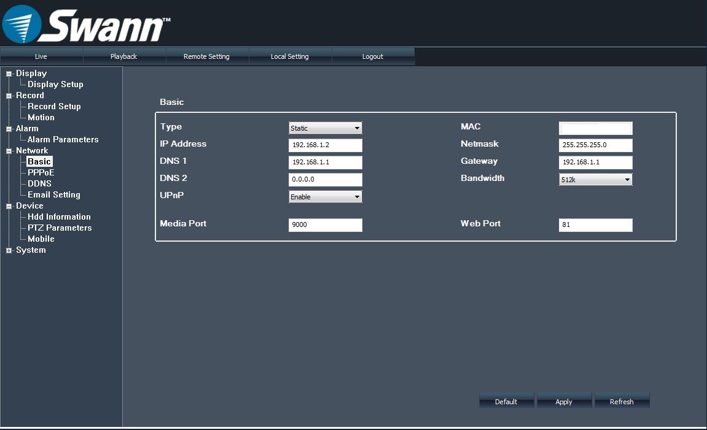
Task: Click the Swann logo
Action: [x=85, y=24]
